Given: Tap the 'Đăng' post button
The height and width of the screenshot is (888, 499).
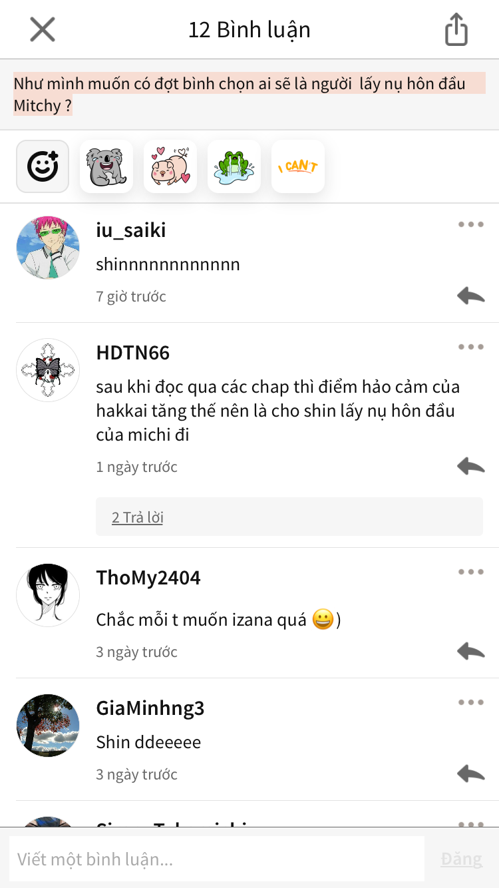Looking at the screenshot, I should [x=461, y=859].
